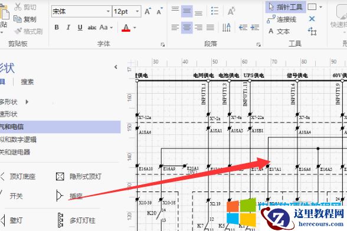Pick the 插座 socket shape
This screenshot has width=347, height=231.
click(x=70, y=196)
